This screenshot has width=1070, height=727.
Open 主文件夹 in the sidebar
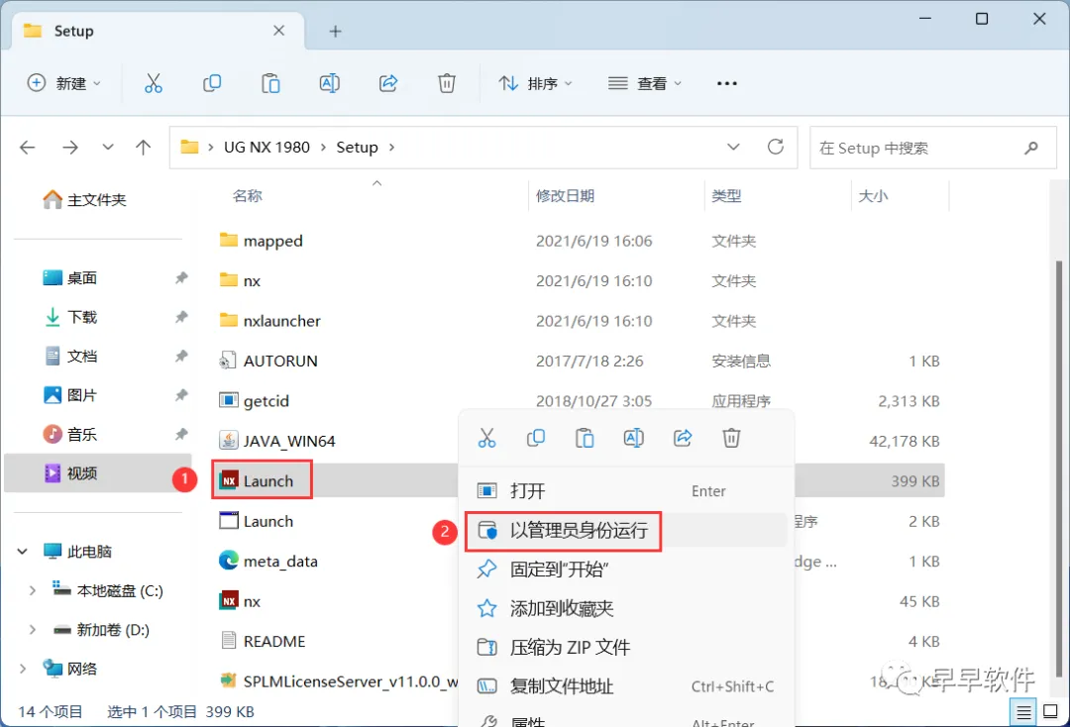84,200
